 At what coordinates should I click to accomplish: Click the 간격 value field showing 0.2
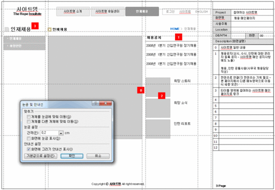click(x=49, y=133)
